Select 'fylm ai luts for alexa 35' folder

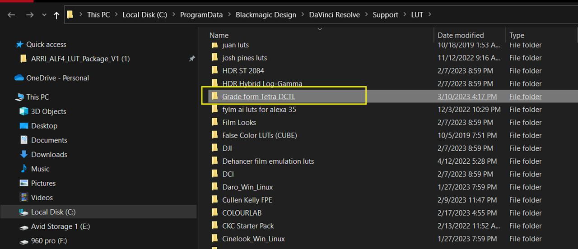(x=259, y=110)
